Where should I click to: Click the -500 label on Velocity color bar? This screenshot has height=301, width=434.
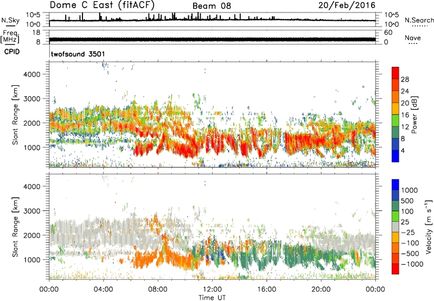[410, 254]
